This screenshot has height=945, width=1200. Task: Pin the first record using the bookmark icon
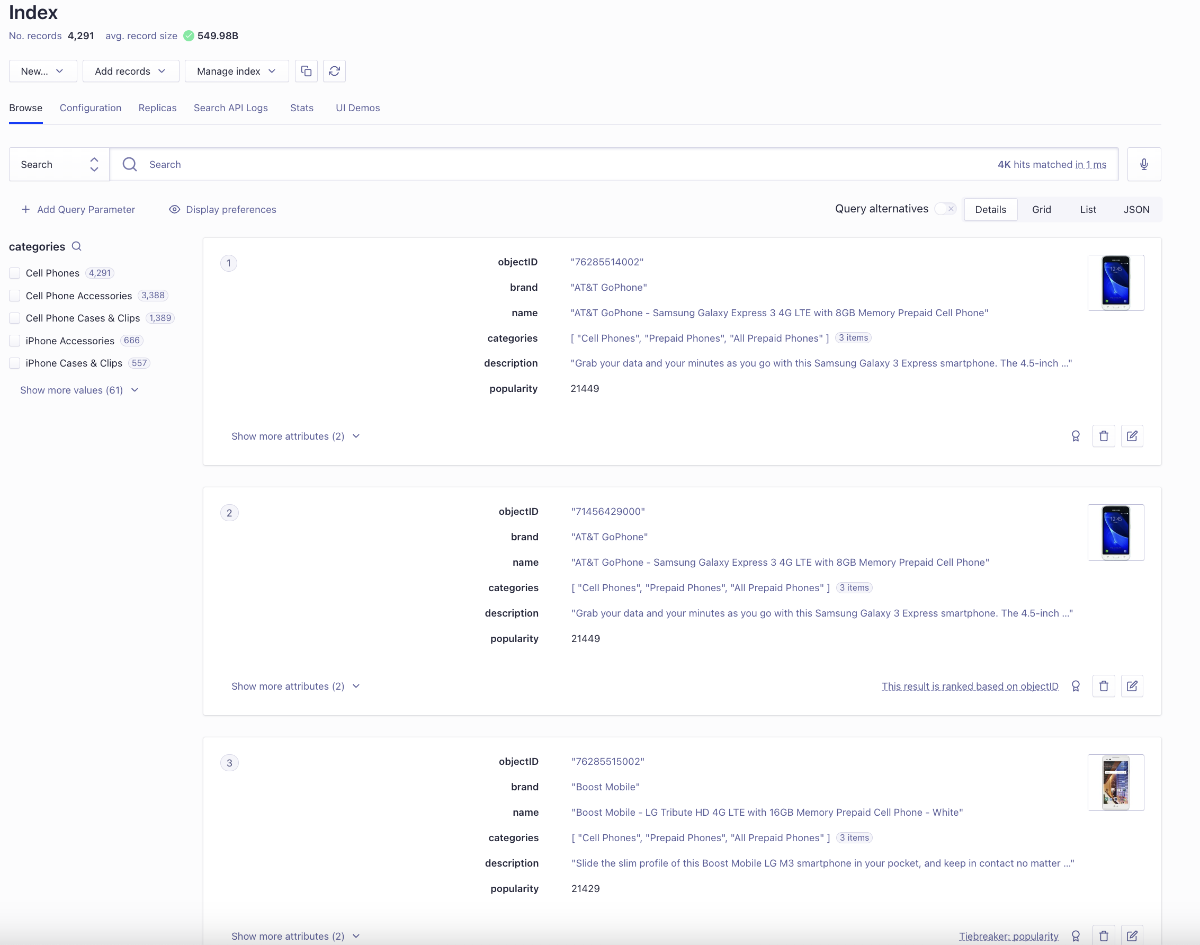pyautogui.click(x=1076, y=436)
